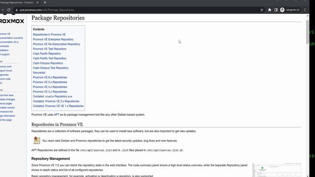This screenshot has width=315, height=177.
Task: Open sidebar Get support link
Action: pyautogui.click(x=5, y=55)
